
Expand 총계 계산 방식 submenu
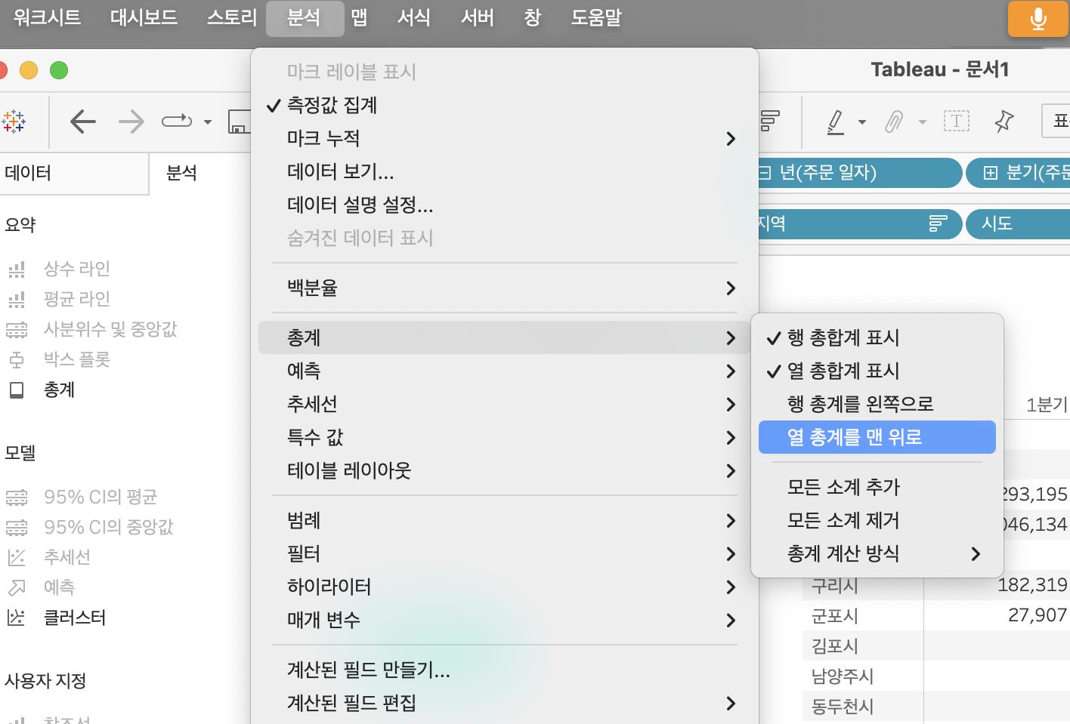pos(877,553)
